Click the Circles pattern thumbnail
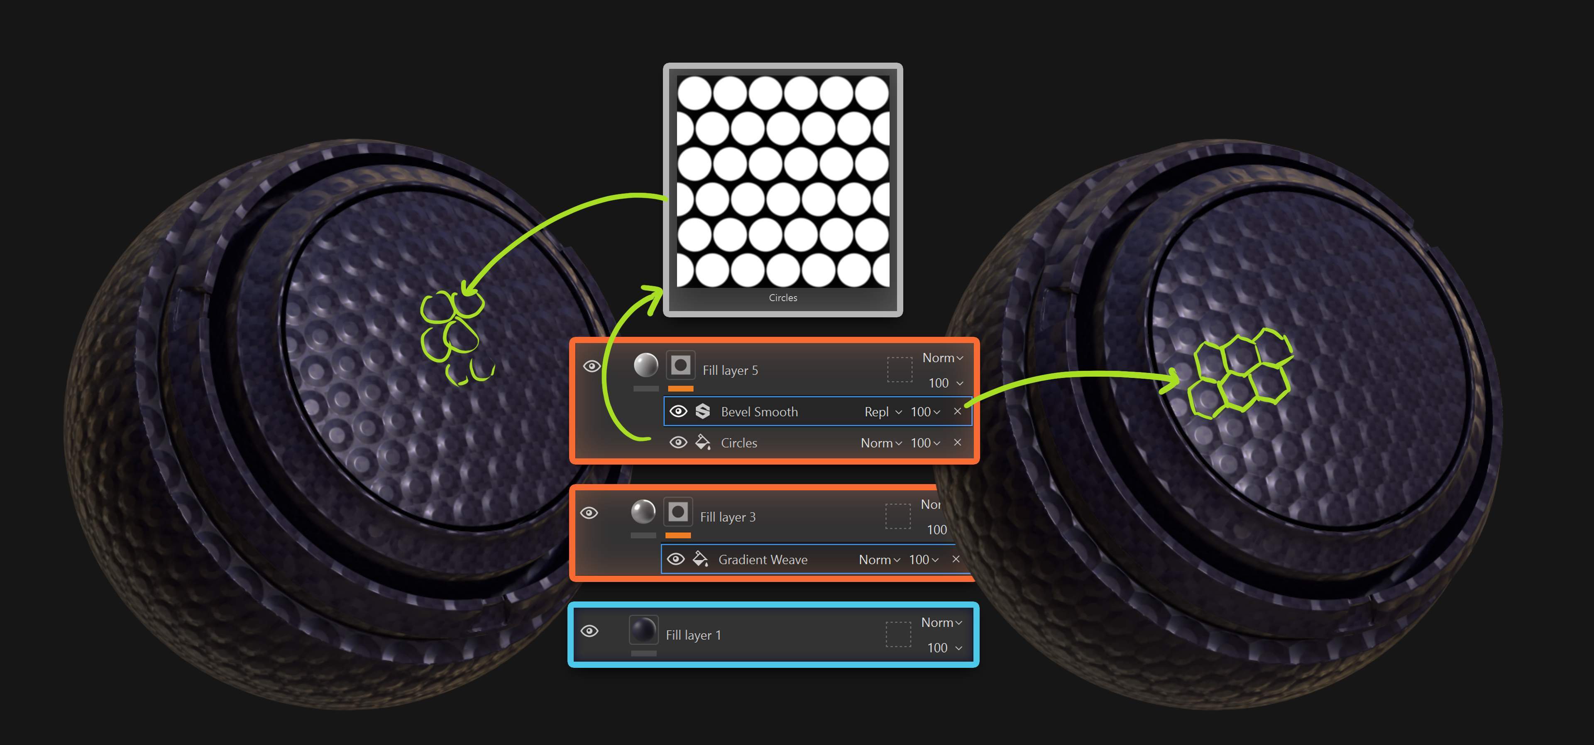1594x745 pixels. (x=783, y=182)
